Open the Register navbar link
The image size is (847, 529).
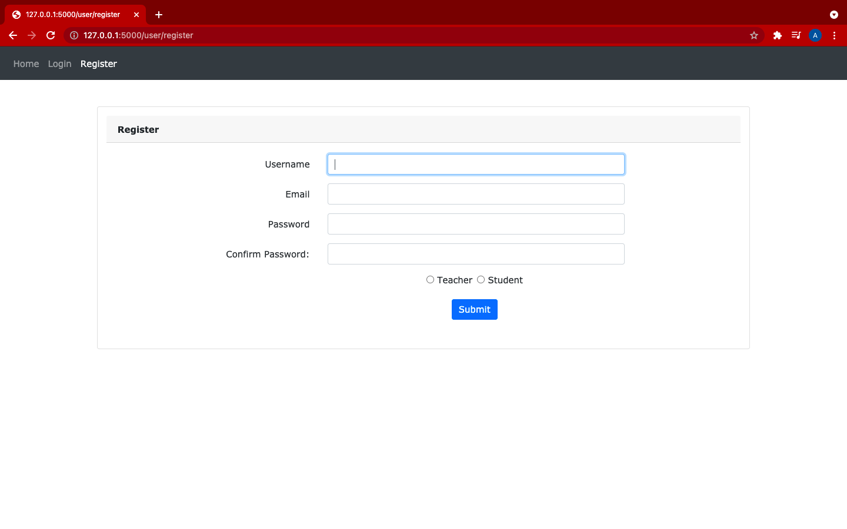(x=99, y=63)
